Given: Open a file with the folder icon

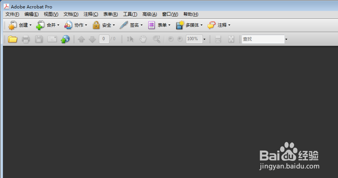Looking at the screenshot, I should (x=12, y=39).
